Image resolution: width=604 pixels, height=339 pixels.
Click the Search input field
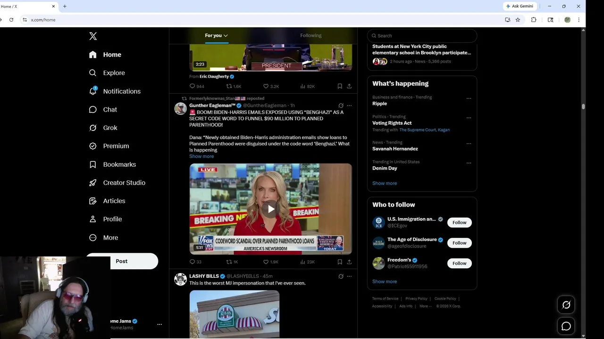pos(422,36)
